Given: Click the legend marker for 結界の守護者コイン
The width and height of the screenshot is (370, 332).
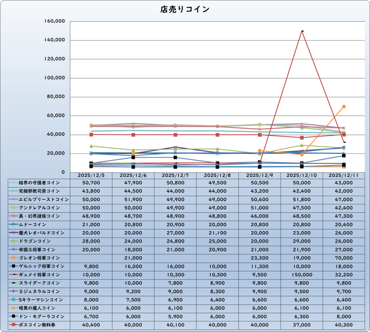Looking at the screenshot, I should tap(13, 183).
